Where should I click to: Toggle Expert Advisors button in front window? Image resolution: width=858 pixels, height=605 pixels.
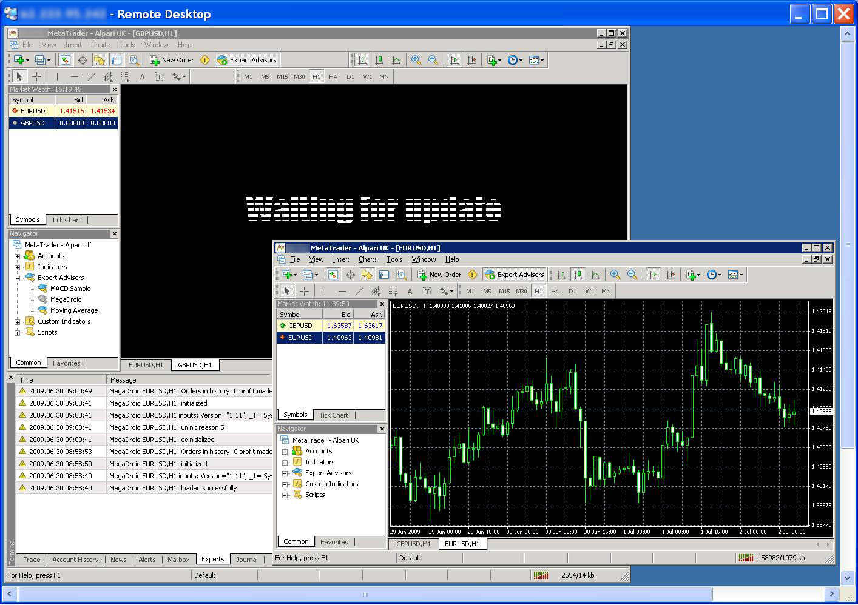pyautogui.click(x=515, y=275)
